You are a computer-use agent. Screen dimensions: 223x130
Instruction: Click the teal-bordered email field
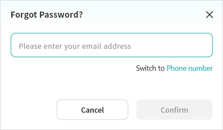[x=112, y=46]
